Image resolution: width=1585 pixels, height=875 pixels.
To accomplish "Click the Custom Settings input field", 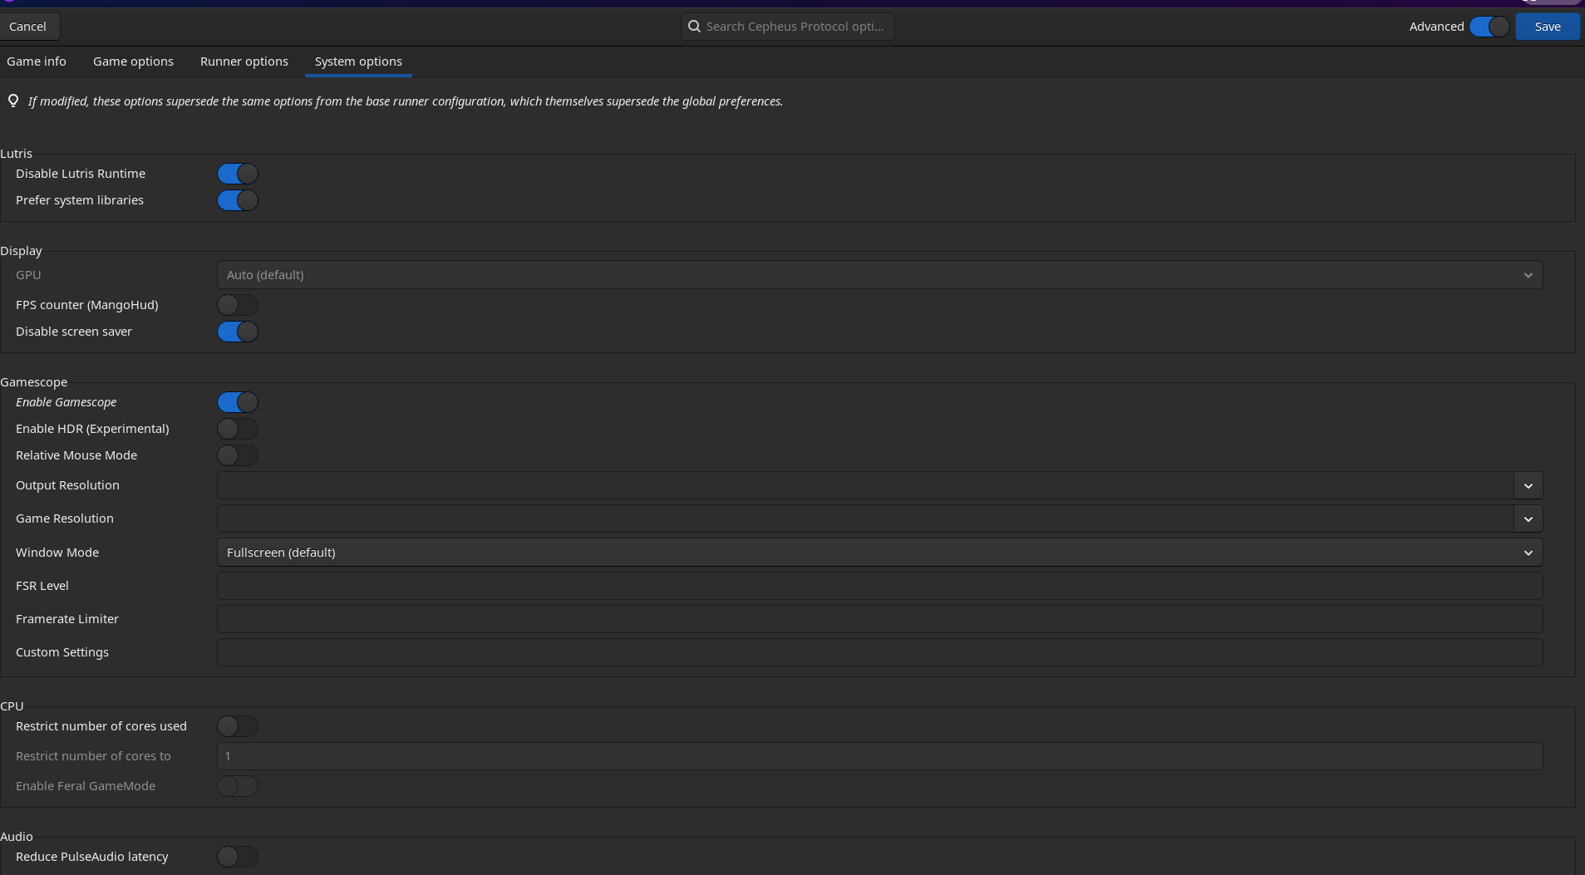I will (x=879, y=652).
